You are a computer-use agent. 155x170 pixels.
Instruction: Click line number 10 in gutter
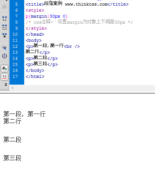point(15,34)
